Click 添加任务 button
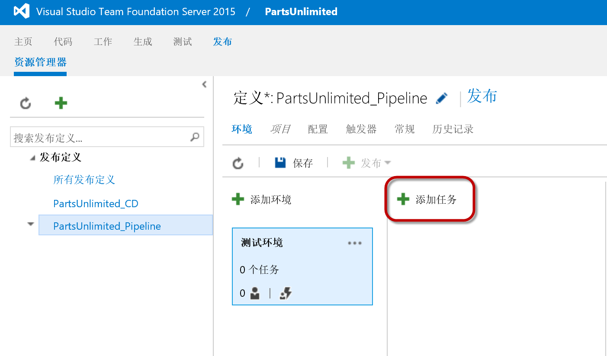 tap(427, 199)
